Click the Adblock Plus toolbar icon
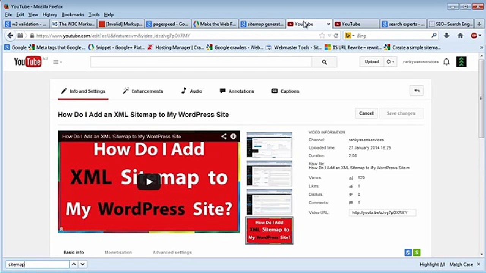Image resolution: width=486 pixels, height=273 pixels. [475, 35]
